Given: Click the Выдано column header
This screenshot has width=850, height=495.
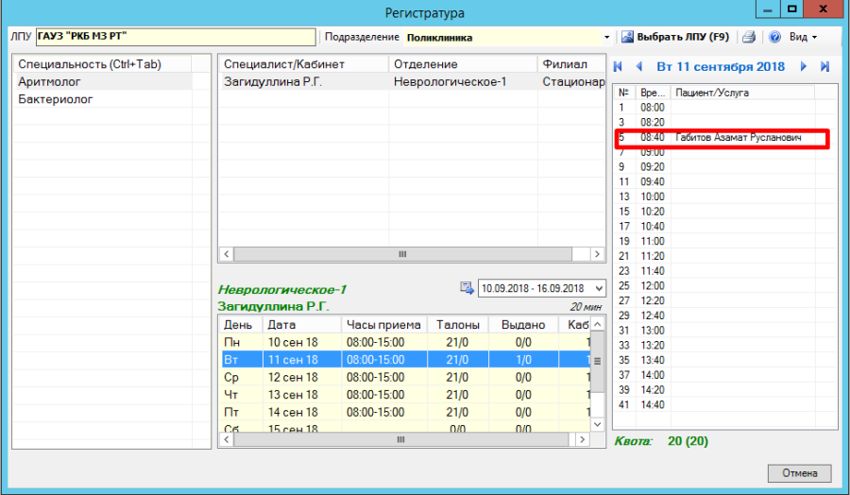Looking at the screenshot, I should pyautogui.click(x=523, y=325).
